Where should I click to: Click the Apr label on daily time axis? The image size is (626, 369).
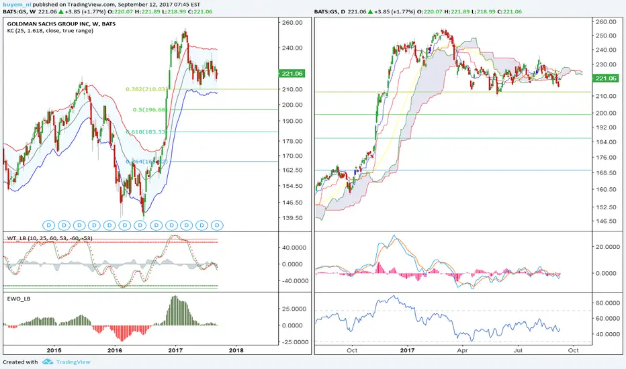(x=462, y=350)
